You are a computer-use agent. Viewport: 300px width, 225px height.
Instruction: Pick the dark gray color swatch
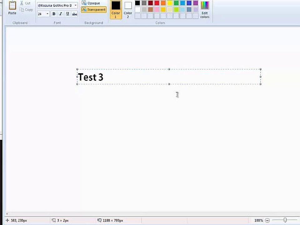(144, 3)
